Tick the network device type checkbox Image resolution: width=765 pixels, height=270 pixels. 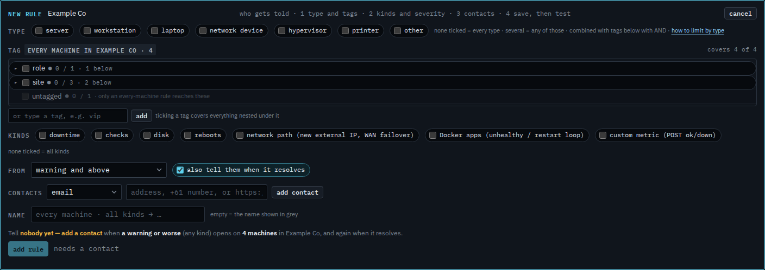coord(203,31)
